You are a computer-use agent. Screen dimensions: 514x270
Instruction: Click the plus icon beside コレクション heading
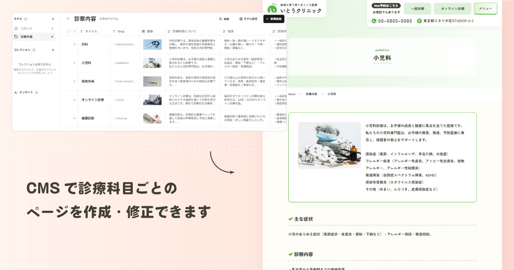click(x=53, y=50)
